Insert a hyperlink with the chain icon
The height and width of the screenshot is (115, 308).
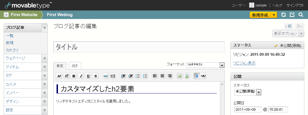coord(106,76)
